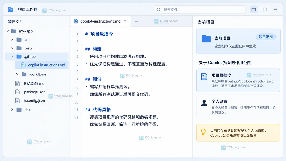Screen dimensions: 286x161
Task: Click the ## 测试 heading
Action: click(x=93, y=79)
